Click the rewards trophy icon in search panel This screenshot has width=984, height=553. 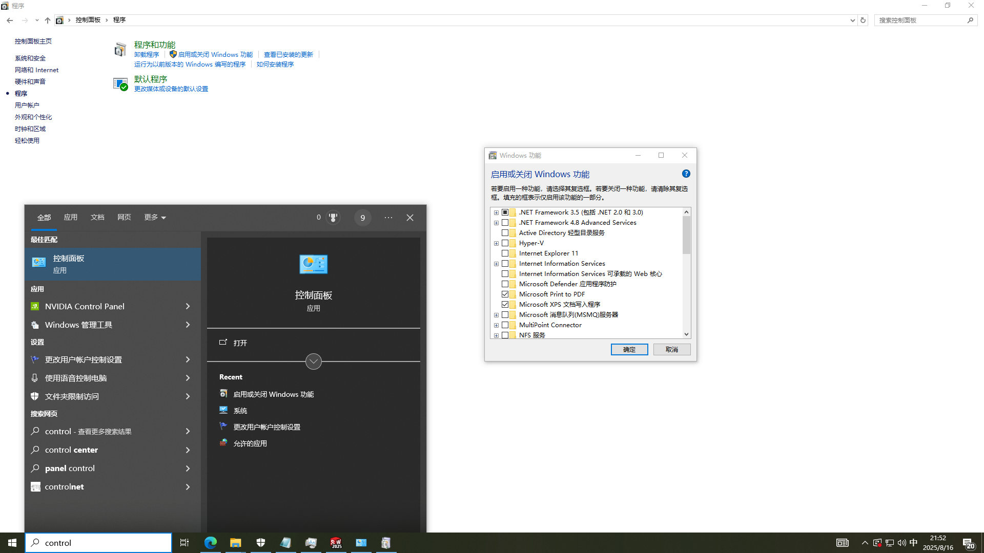(x=333, y=218)
